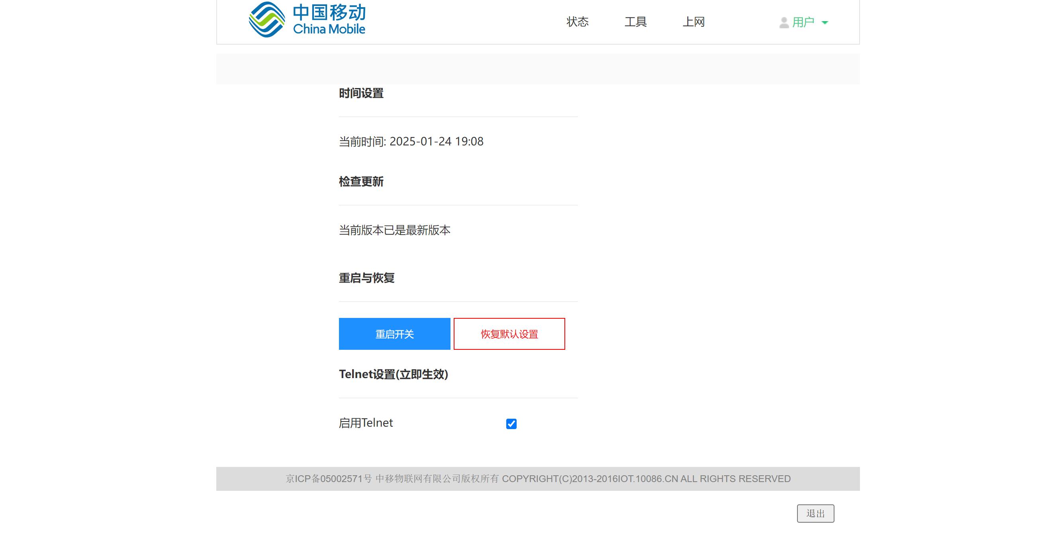Viewport: 1042px width, 545px height.
Task: Click the 启用Telnet label text
Action: click(x=366, y=423)
